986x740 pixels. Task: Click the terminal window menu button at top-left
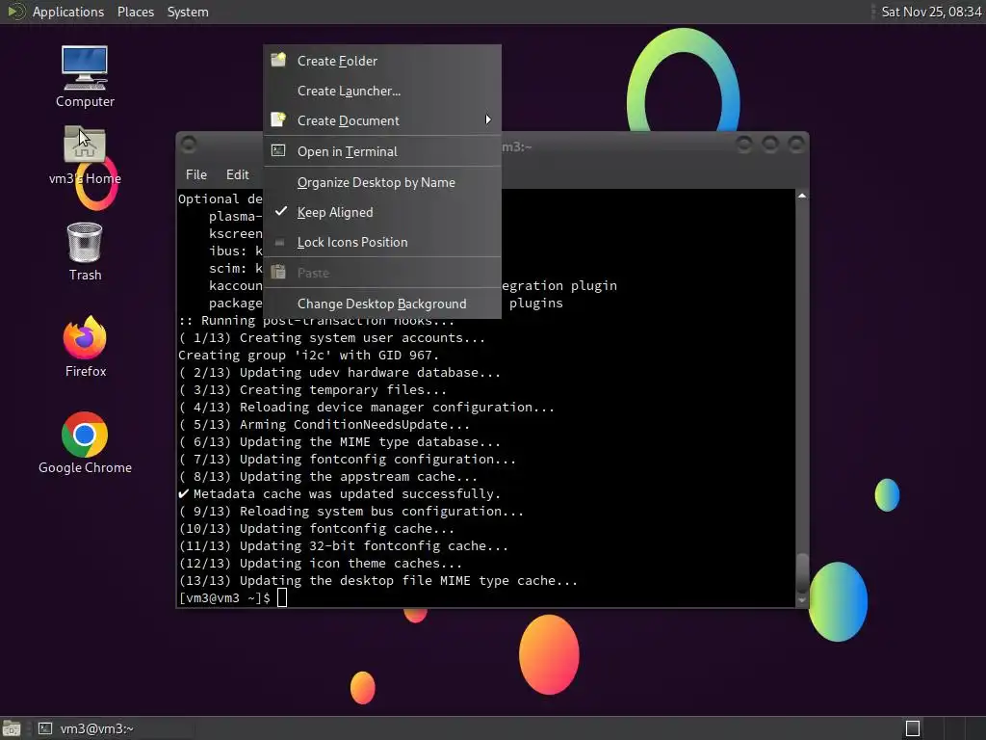[189, 145]
